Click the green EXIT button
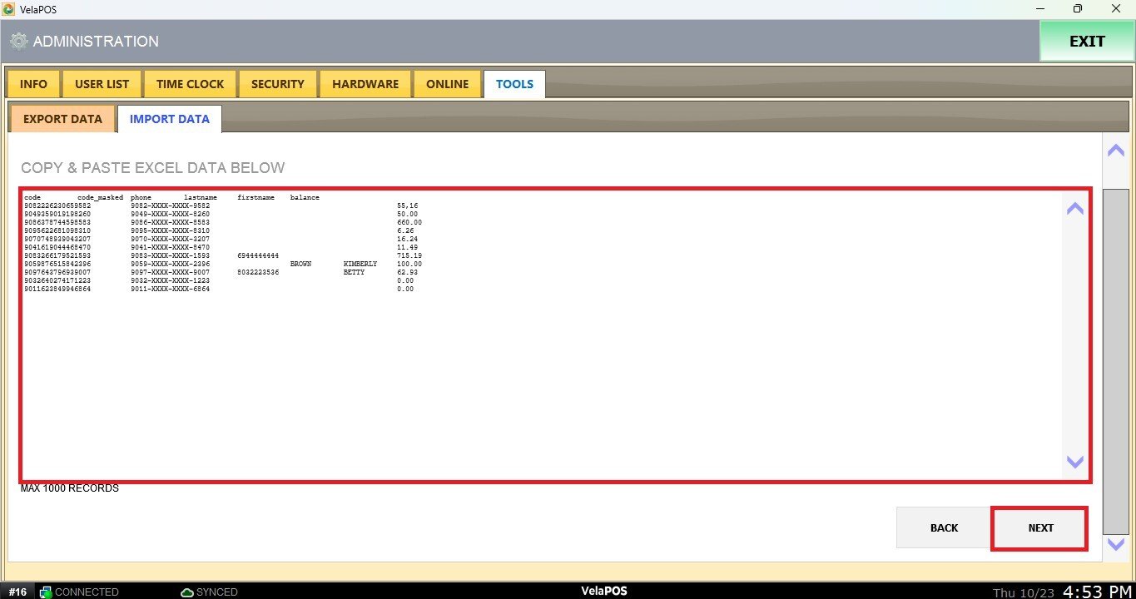This screenshot has width=1136, height=599. pos(1086,42)
